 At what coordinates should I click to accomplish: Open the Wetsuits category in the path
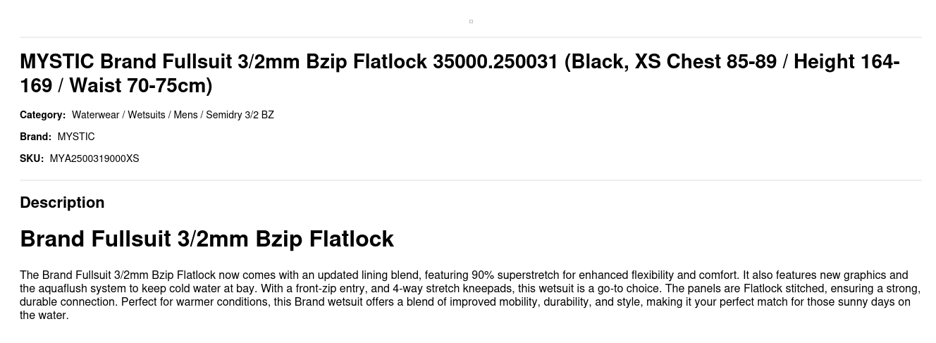click(x=147, y=115)
